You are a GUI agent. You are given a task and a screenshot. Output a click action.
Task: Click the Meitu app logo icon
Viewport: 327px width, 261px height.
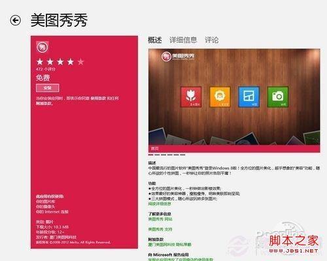point(43,47)
